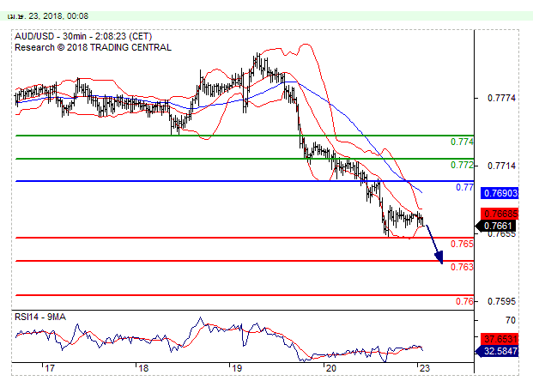Click the blue 32.5847 RSI value tag
The height and width of the screenshot is (387, 533).
click(497, 351)
